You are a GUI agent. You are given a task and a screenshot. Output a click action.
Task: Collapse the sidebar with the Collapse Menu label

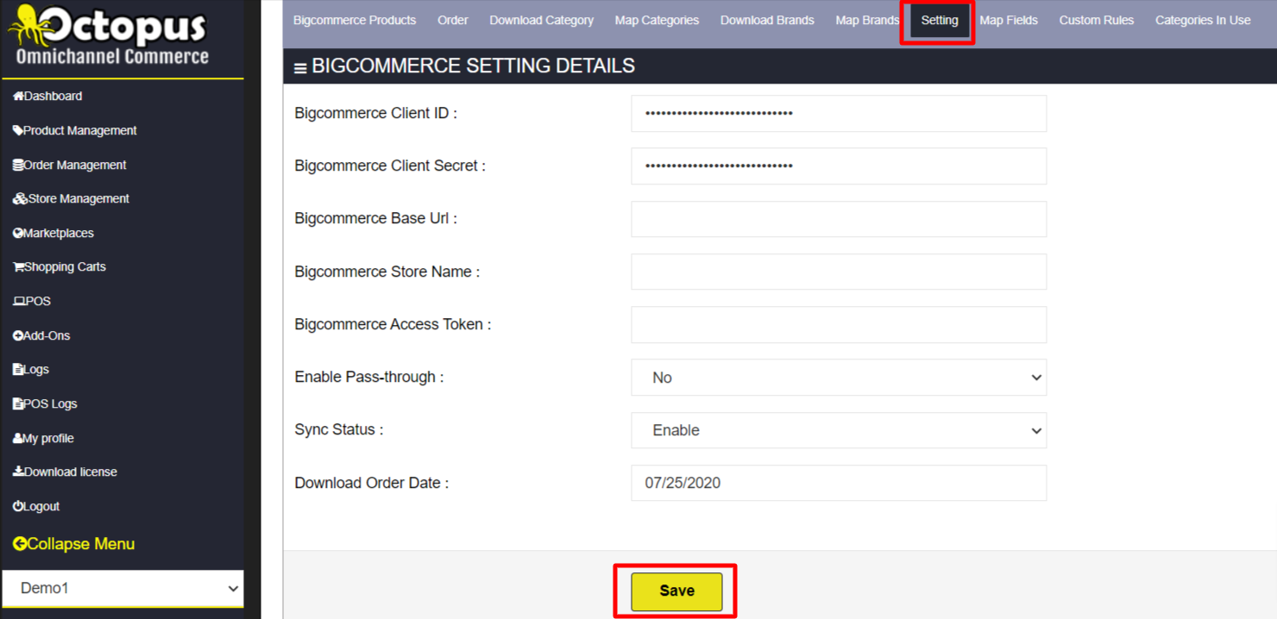(81, 544)
